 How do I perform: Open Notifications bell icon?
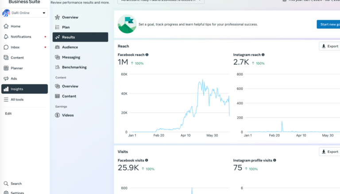(x=6, y=37)
